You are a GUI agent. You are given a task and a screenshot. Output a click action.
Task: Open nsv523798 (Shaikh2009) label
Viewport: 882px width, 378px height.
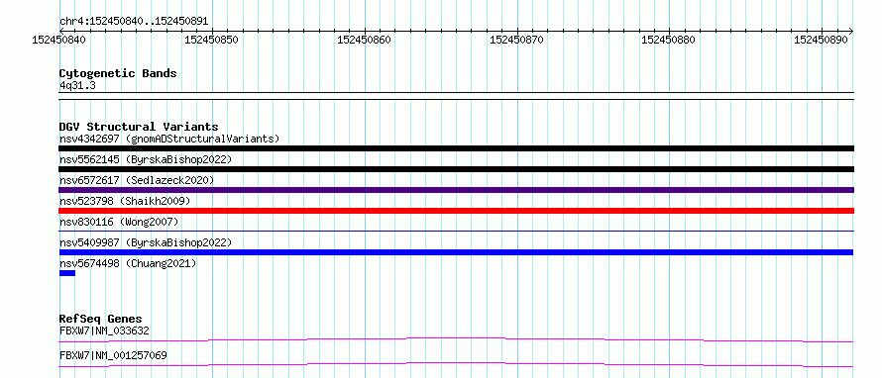(125, 201)
